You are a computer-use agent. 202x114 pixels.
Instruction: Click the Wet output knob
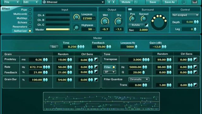point(105,22)
